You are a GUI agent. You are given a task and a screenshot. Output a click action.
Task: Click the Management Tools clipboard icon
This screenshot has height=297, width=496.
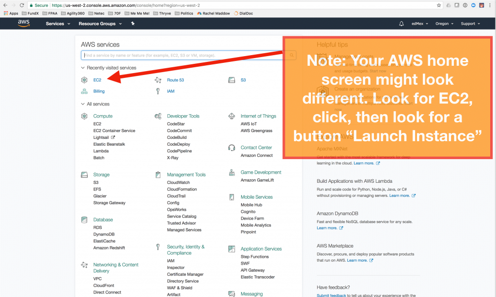tap(158, 175)
